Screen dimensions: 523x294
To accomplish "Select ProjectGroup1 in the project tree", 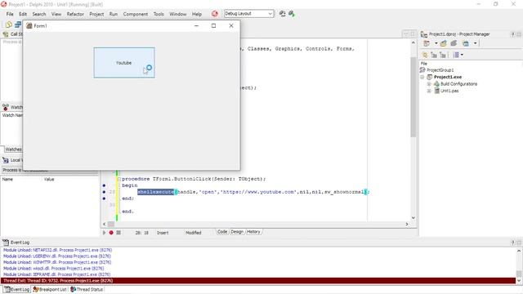I will tap(440, 70).
